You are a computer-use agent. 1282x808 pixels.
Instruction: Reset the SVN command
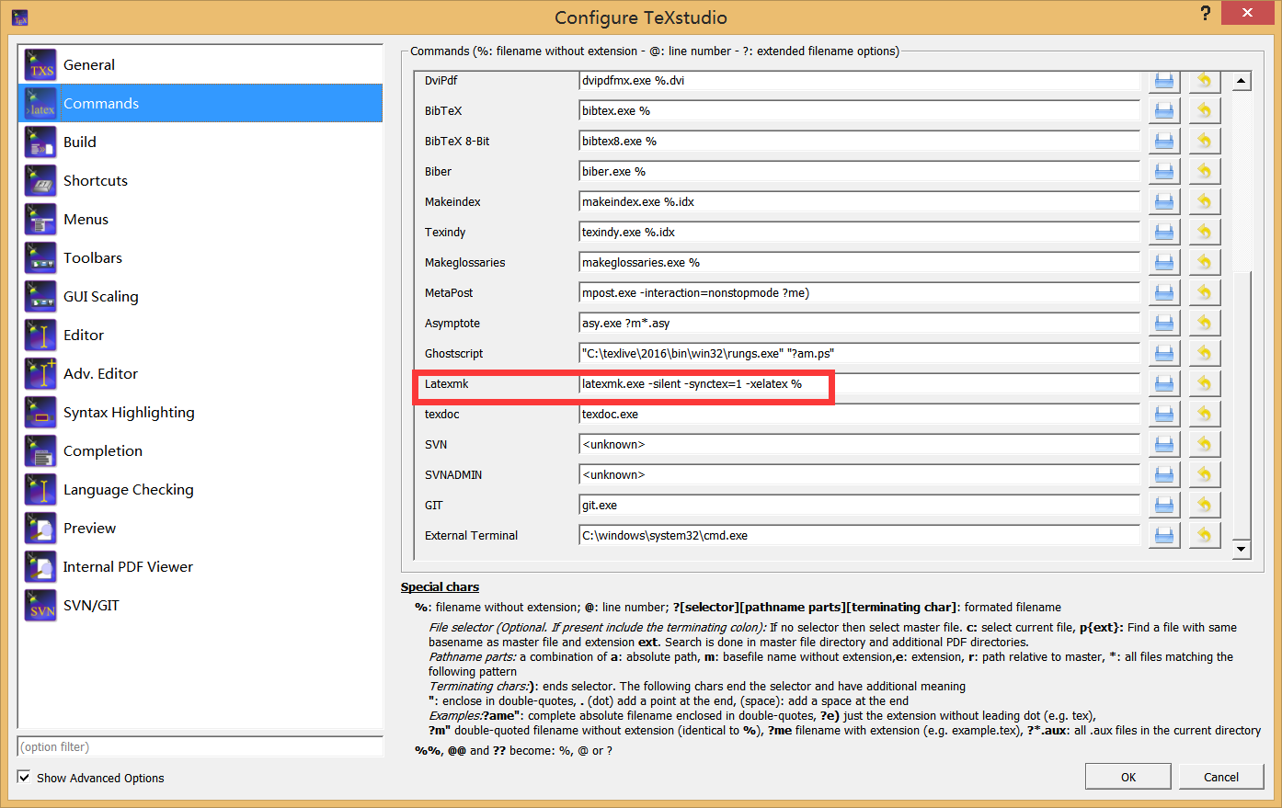[1204, 445]
